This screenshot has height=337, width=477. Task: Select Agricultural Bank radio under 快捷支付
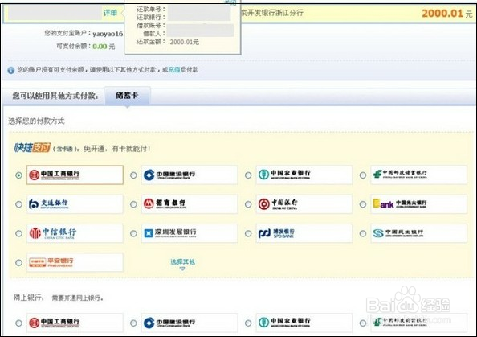pos(248,175)
